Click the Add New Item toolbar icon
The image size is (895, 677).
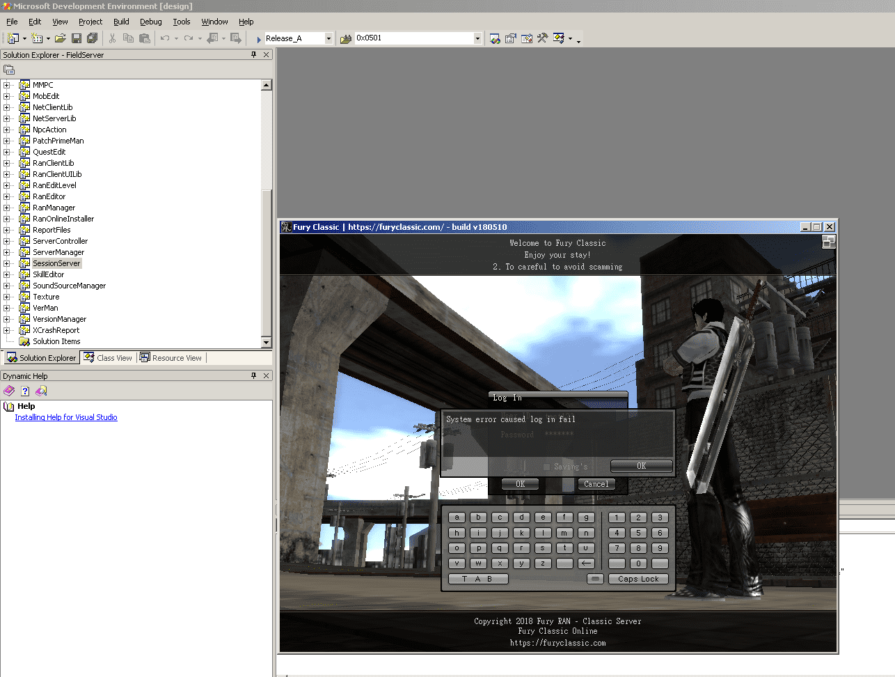(x=37, y=38)
